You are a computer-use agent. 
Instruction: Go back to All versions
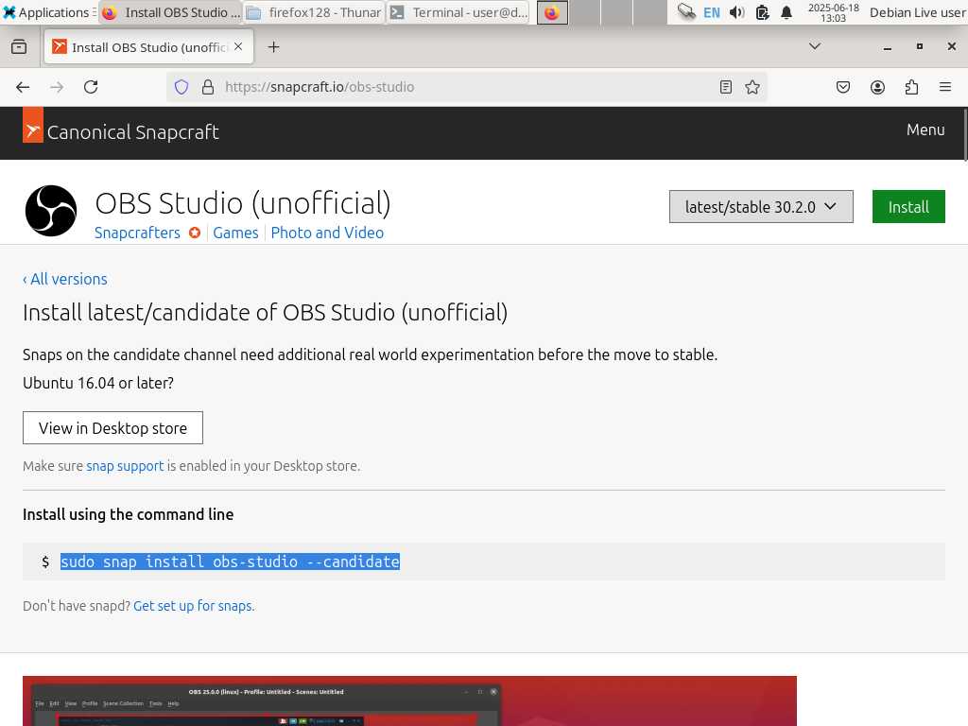65,279
